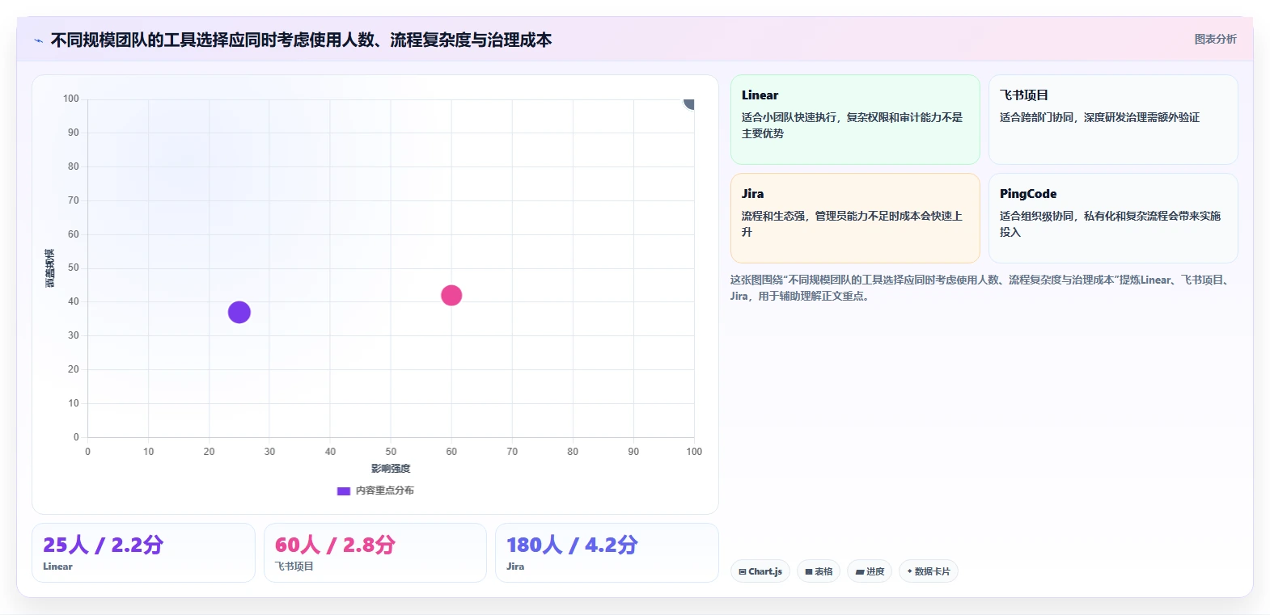Select the 进度 tag
This screenshot has width=1270, height=615.
tap(870, 571)
